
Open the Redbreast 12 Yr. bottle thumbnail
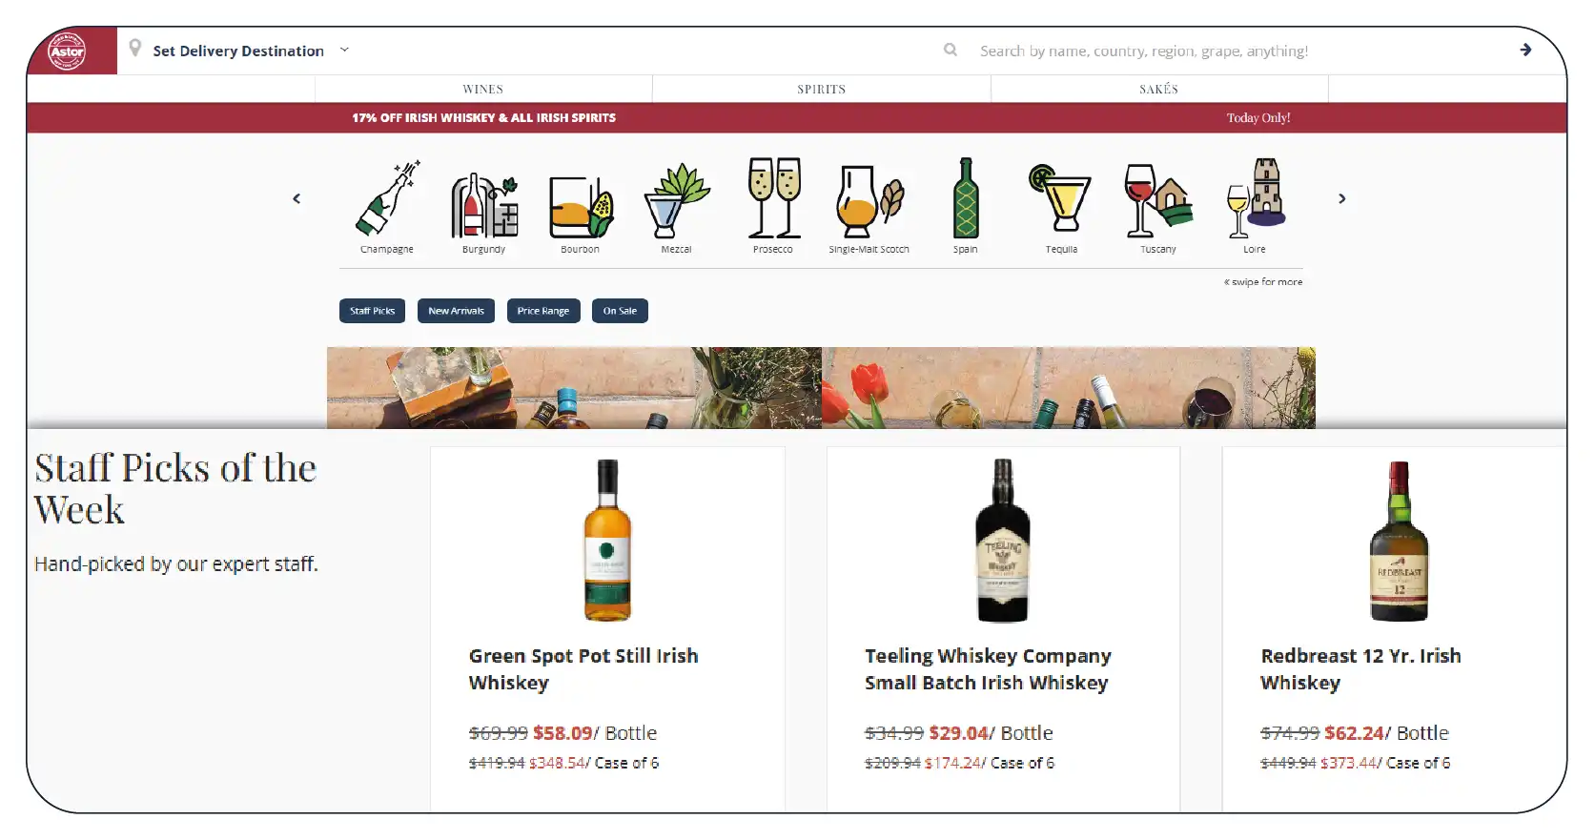pos(1399,541)
